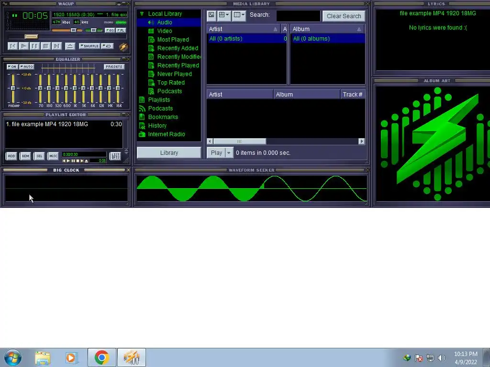Screen dimensions: 490x367
Task: Sort tracks by the Track # column
Action: (353, 95)
